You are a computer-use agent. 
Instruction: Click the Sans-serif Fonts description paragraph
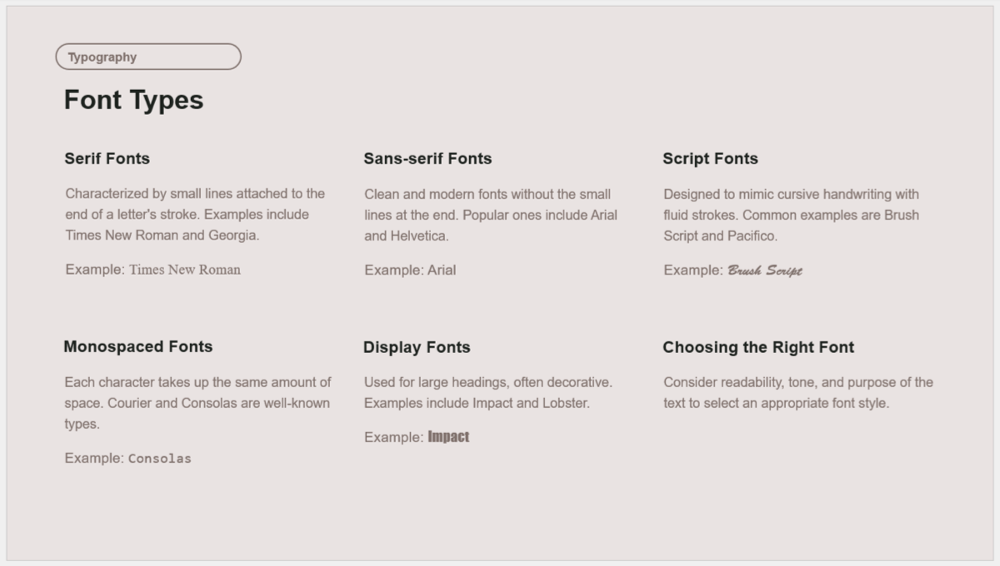(492, 215)
